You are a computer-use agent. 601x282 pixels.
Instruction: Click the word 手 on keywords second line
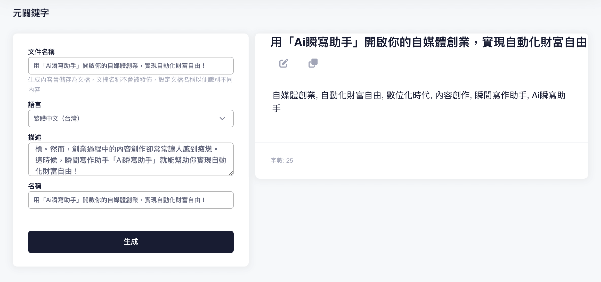277,108
